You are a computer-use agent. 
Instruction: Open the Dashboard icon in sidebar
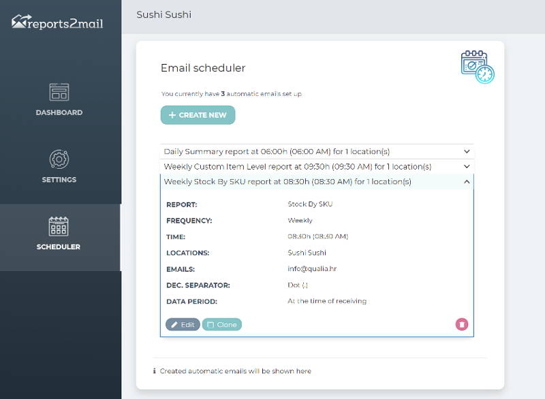[59, 92]
